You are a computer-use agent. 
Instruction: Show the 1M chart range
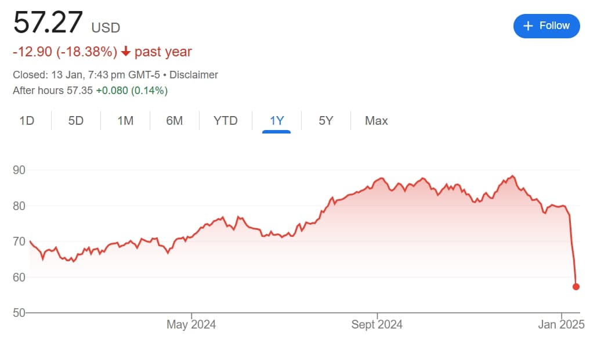[125, 121]
